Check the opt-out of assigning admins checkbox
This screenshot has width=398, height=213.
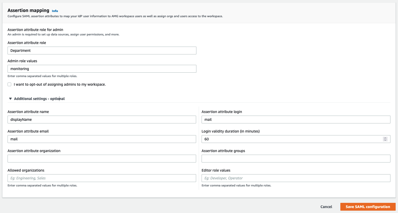[9, 84]
